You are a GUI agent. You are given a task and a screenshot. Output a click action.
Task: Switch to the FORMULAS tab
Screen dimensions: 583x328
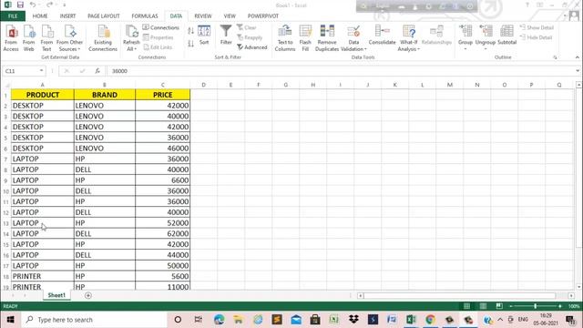145,16
